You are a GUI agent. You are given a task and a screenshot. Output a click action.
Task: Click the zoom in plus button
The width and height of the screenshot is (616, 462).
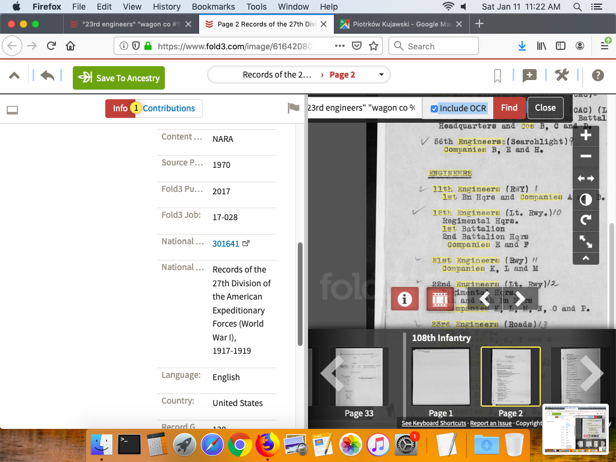tap(585, 135)
